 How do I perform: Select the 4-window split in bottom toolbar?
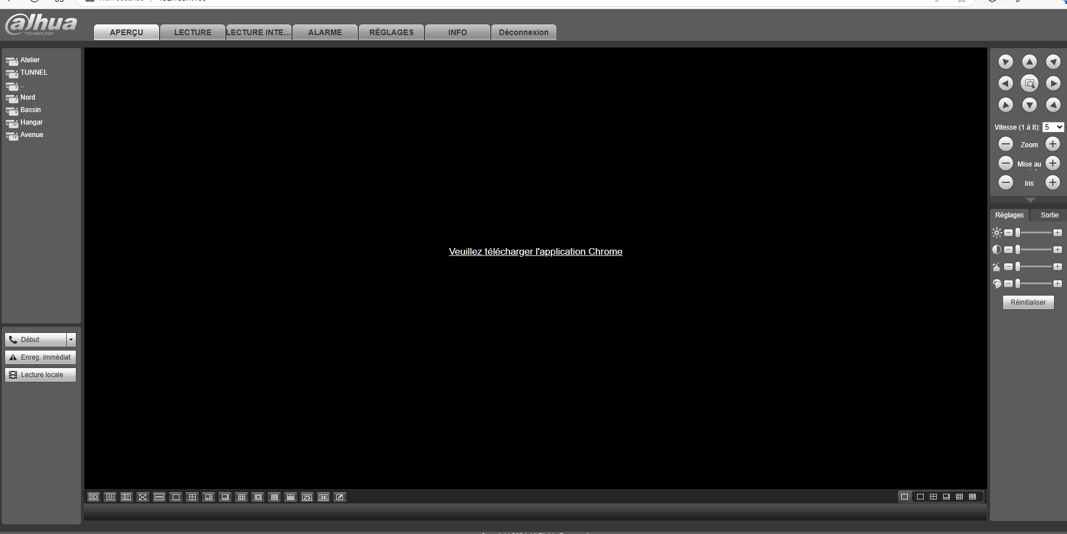click(x=192, y=497)
